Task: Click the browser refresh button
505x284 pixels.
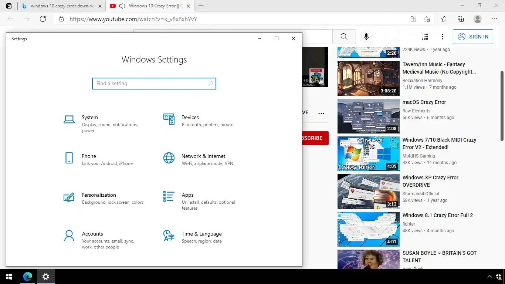Action: (x=43, y=19)
